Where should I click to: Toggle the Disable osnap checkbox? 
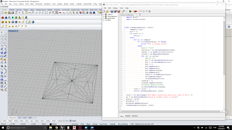(x=70, y=121)
